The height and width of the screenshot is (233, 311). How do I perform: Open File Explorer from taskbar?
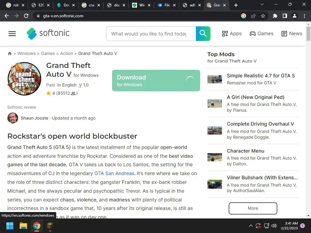tap(23, 226)
